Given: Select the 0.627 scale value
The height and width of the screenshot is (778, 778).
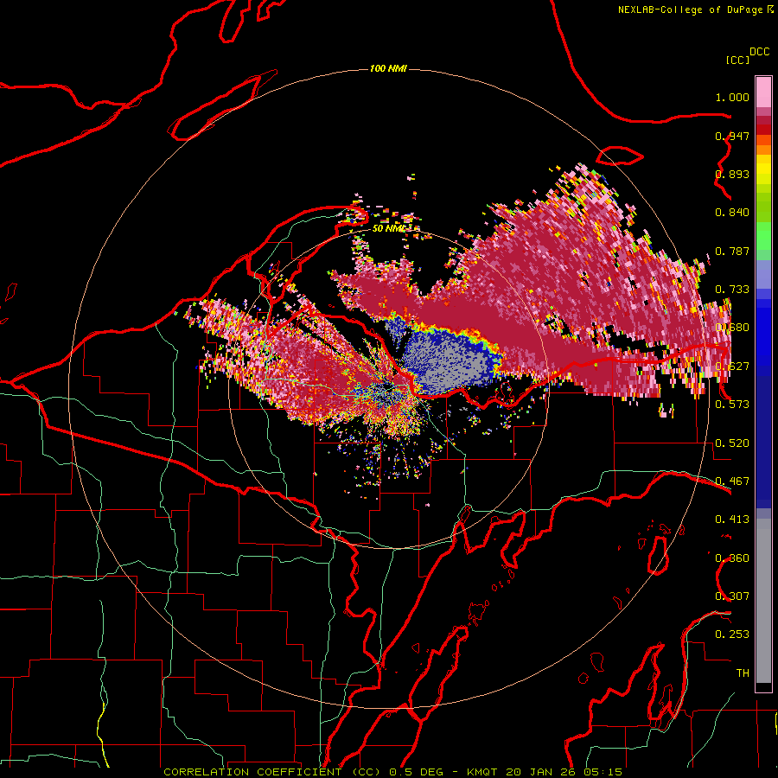Looking at the screenshot, I should coord(732,367).
